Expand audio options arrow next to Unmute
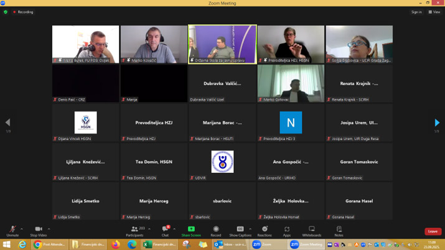 22,229
